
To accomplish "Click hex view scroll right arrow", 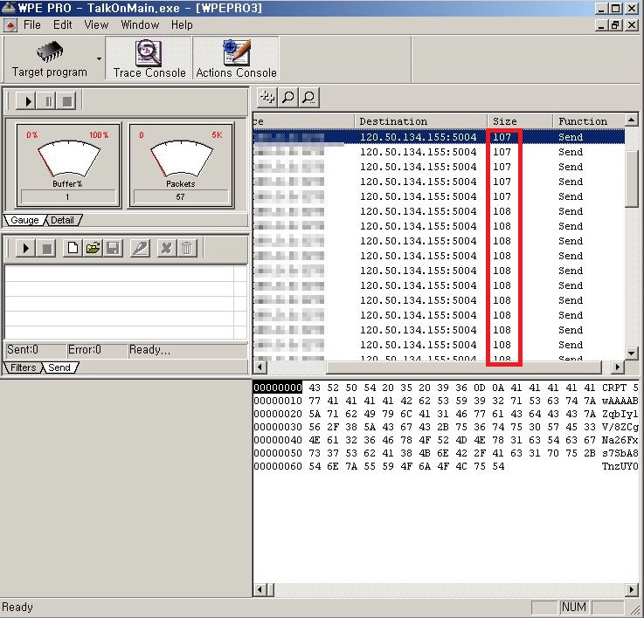I will coord(632,590).
